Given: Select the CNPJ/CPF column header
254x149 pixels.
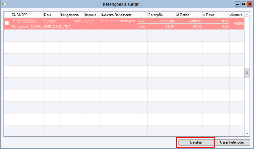Looking at the screenshot, I should [x=27, y=15].
